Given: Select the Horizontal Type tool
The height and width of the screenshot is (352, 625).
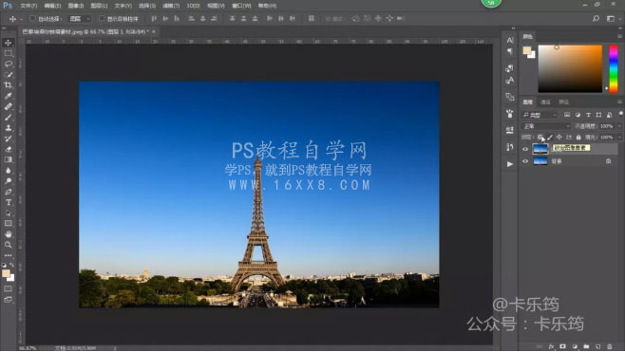Looking at the screenshot, I should (8, 202).
